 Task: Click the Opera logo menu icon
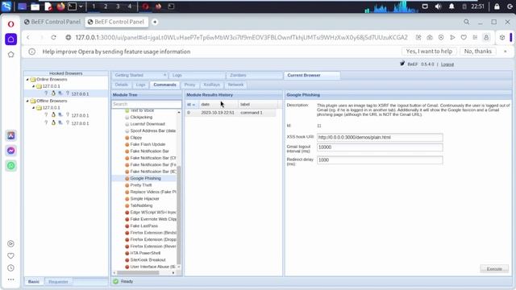[x=10, y=24]
